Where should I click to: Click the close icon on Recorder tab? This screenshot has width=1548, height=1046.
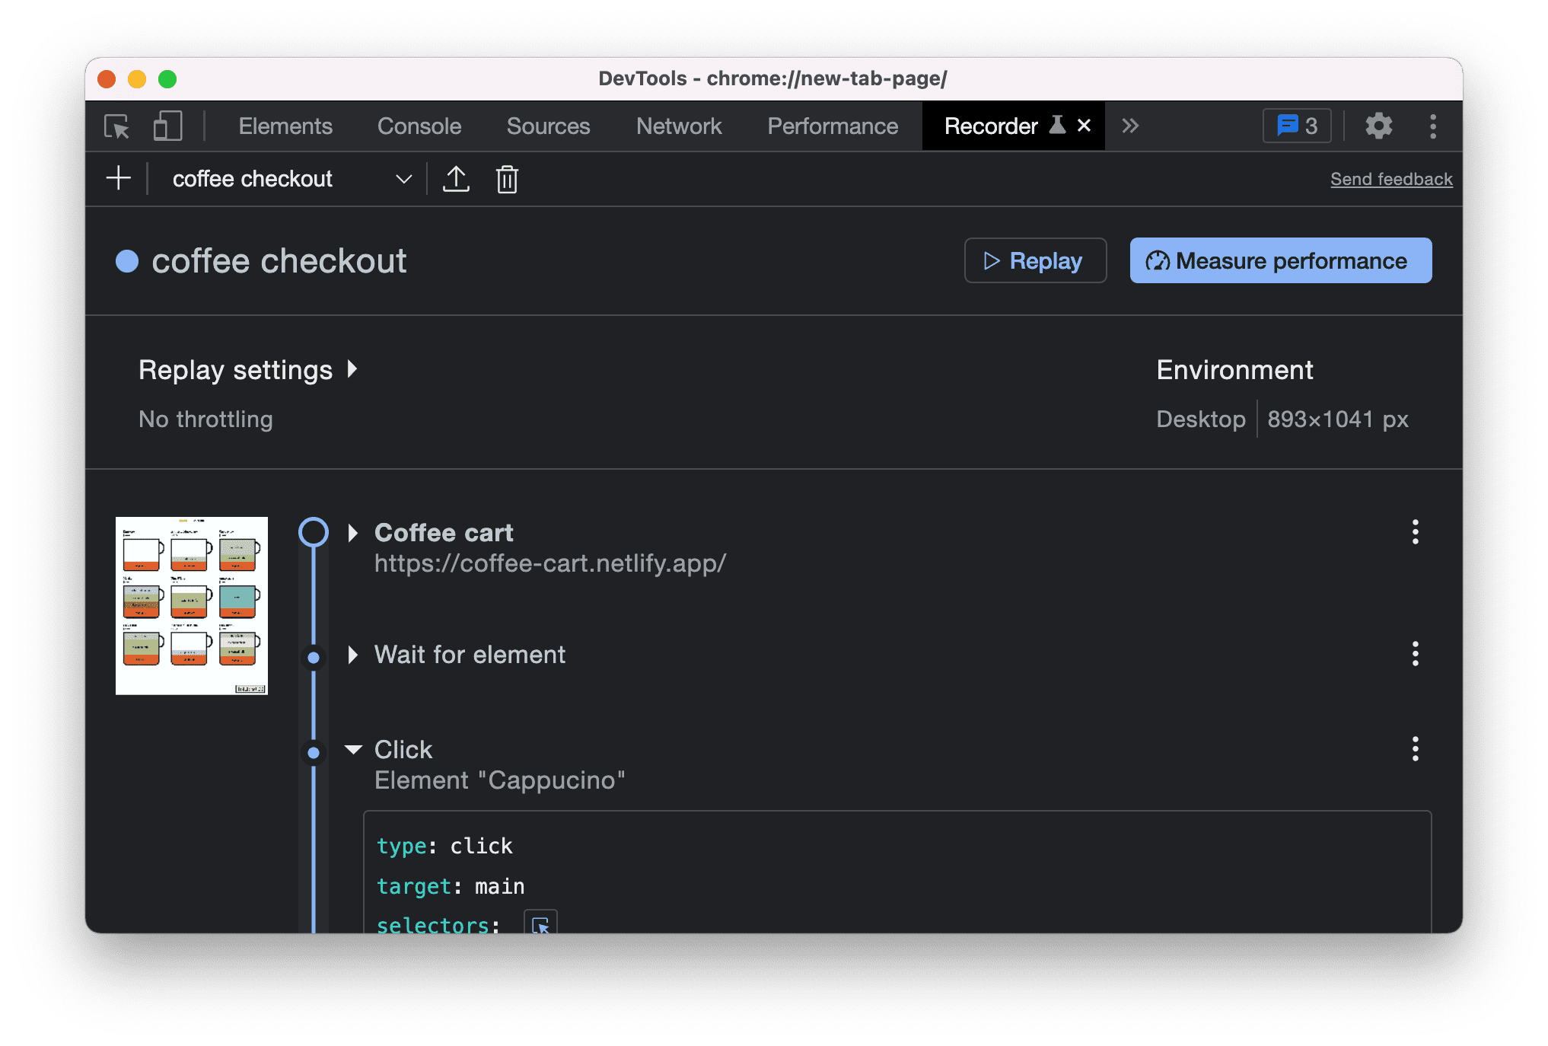click(x=1081, y=126)
